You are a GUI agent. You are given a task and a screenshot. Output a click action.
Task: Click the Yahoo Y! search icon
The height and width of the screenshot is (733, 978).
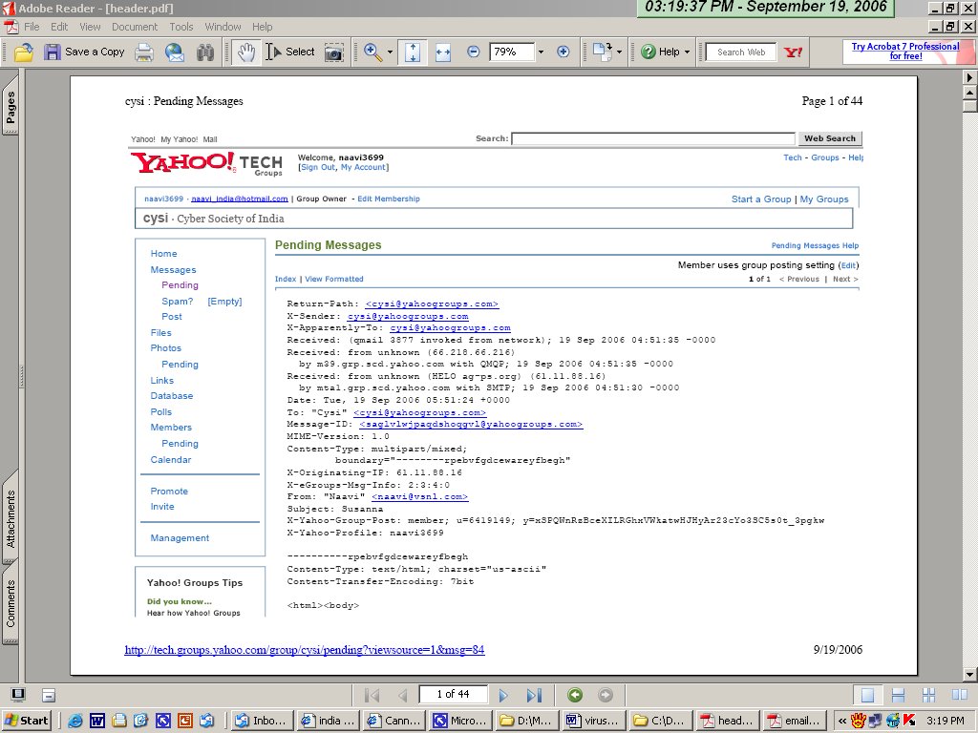point(794,52)
